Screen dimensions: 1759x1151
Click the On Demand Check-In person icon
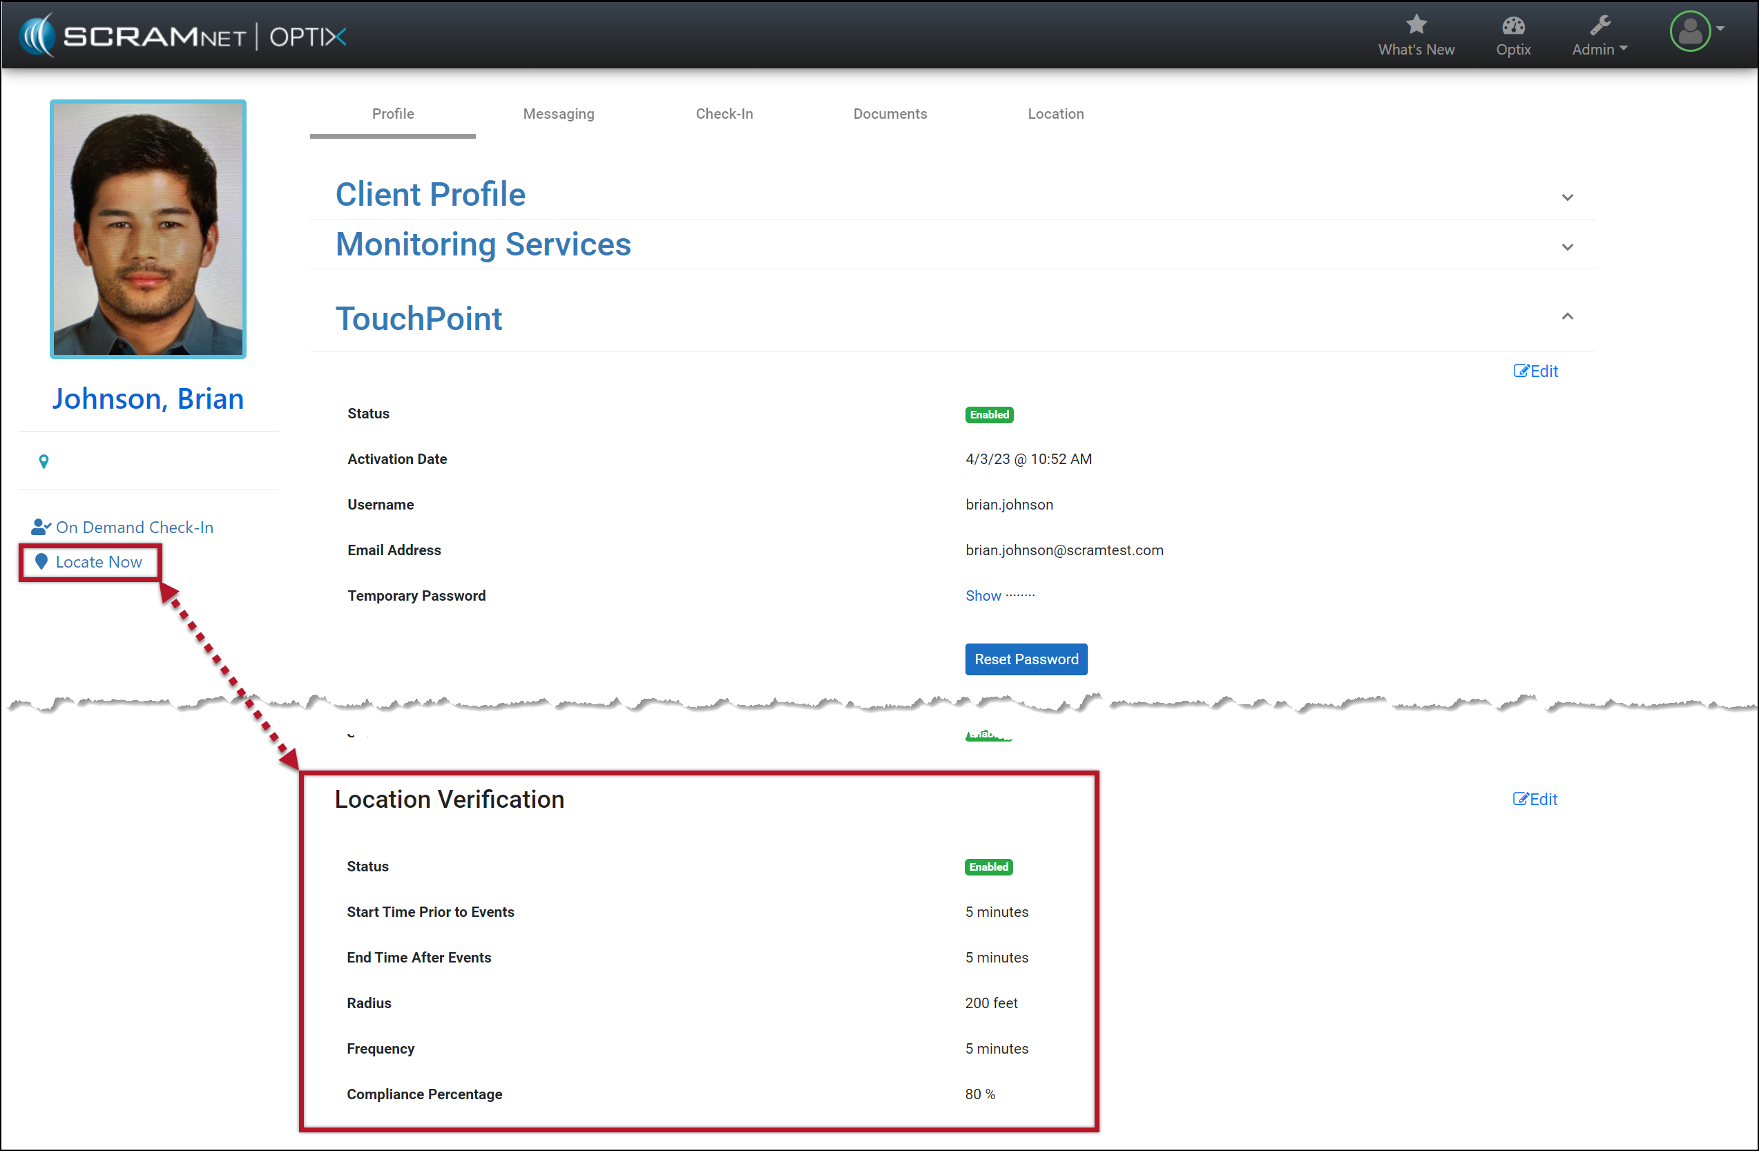tap(41, 527)
